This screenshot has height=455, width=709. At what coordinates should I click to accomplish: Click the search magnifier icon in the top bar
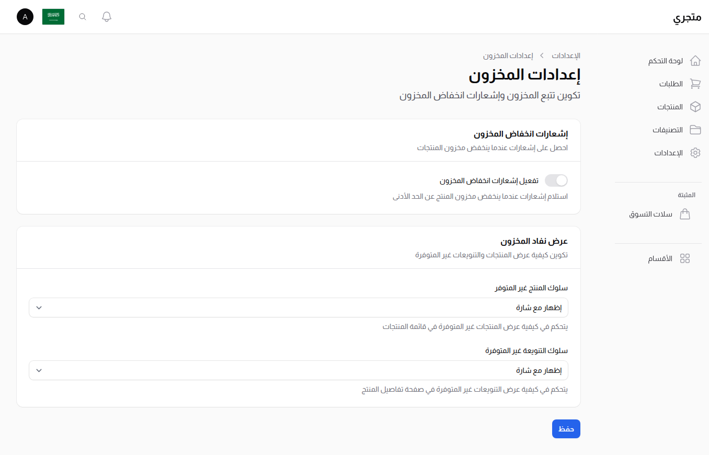click(82, 16)
